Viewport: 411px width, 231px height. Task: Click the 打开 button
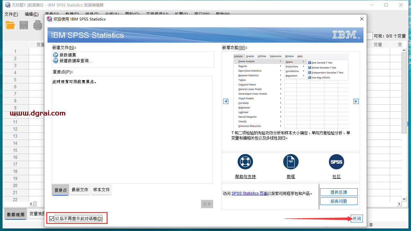click(207, 204)
